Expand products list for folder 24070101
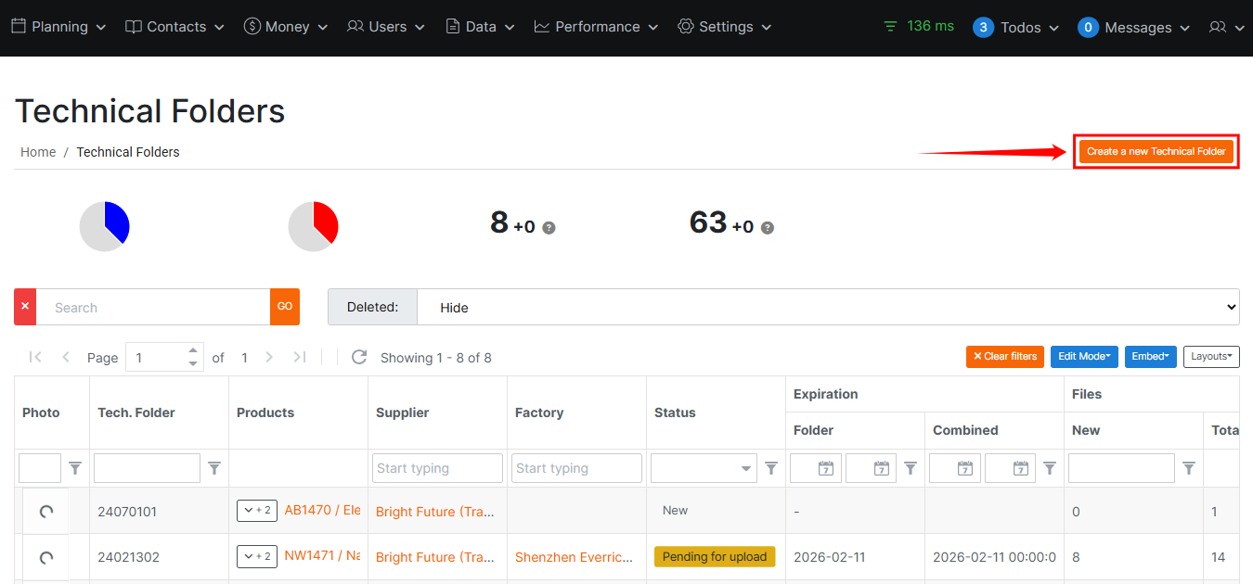 click(256, 511)
